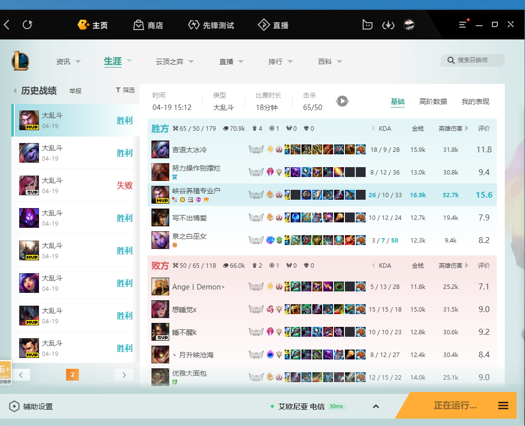
Task: Switch to the 高阶数据 tab
Action: pyautogui.click(x=433, y=102)
